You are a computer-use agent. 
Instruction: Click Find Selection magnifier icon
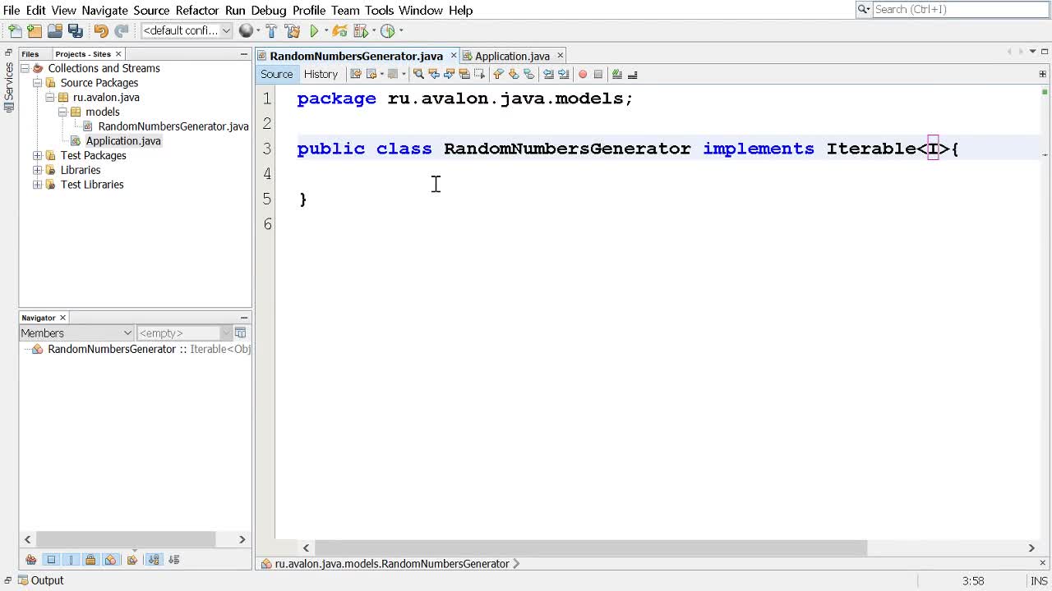(418, 74)
